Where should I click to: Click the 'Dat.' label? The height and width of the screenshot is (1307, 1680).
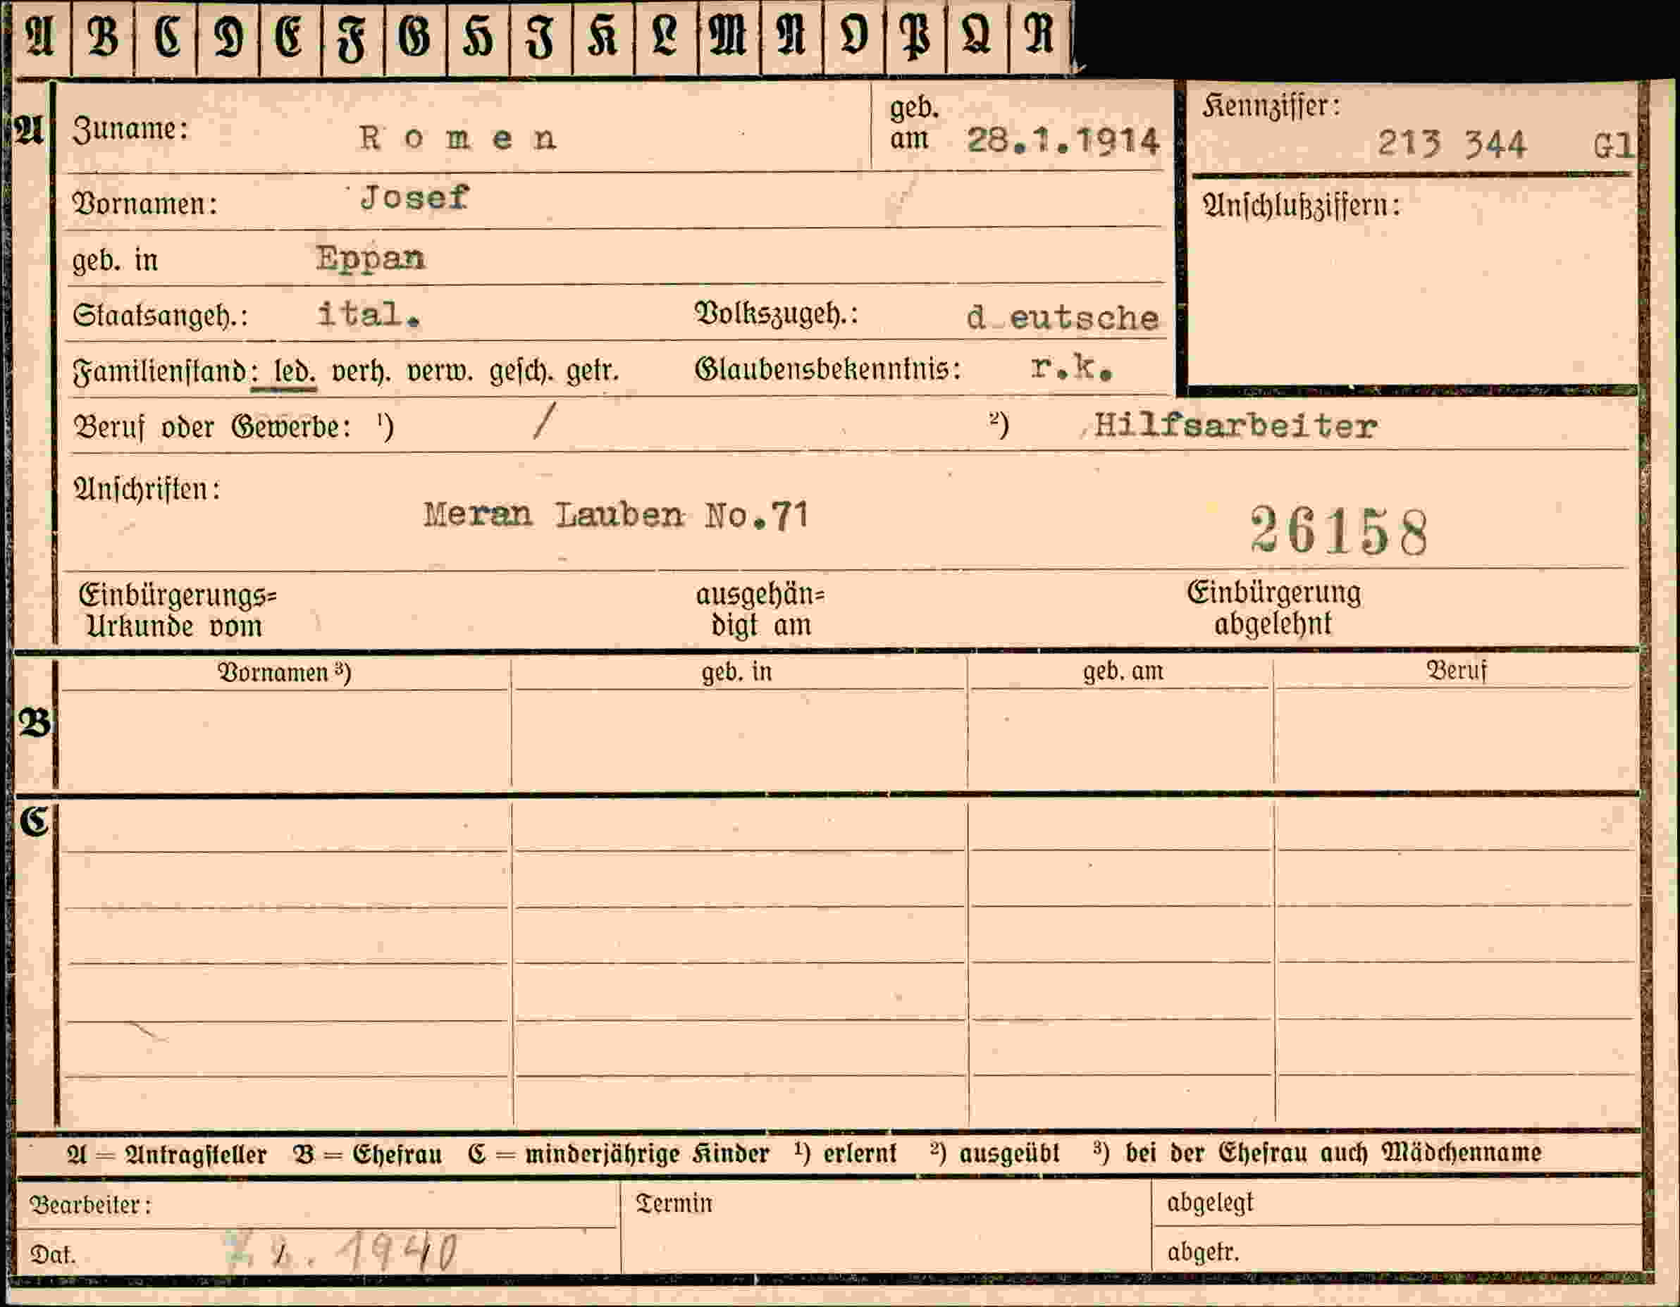click(x=52, y=1255)
